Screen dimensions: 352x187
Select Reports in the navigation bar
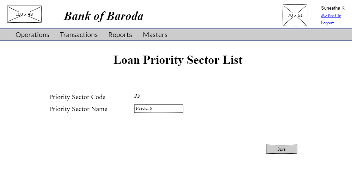pyautogui.click(x=120, y=35)
